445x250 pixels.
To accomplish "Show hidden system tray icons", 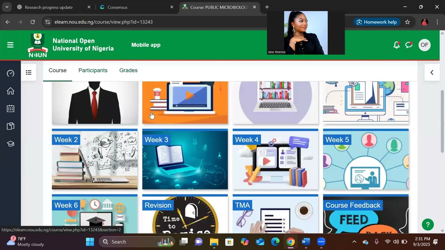I will 354,242.
